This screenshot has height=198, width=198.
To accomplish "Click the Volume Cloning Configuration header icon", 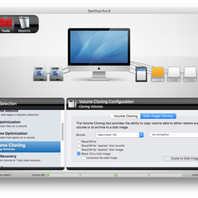I will pos(72,103).
